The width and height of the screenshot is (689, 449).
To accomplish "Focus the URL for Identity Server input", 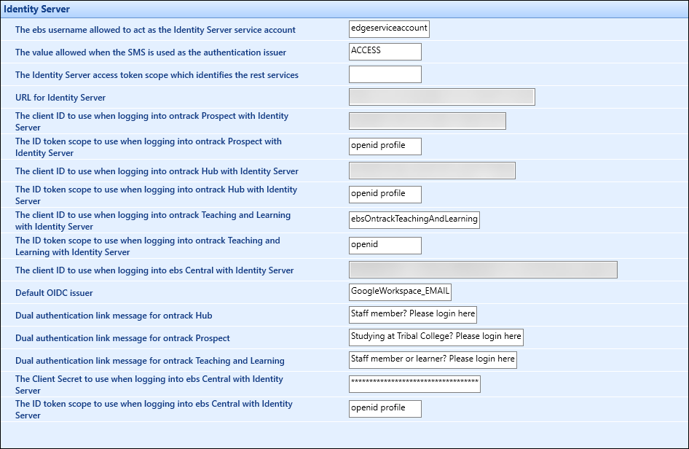I will click(441, 97).
